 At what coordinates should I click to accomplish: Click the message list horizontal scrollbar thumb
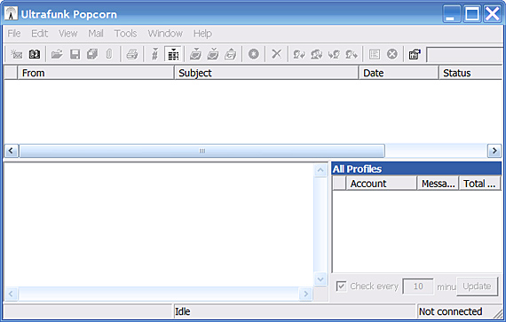pos(202,151)
